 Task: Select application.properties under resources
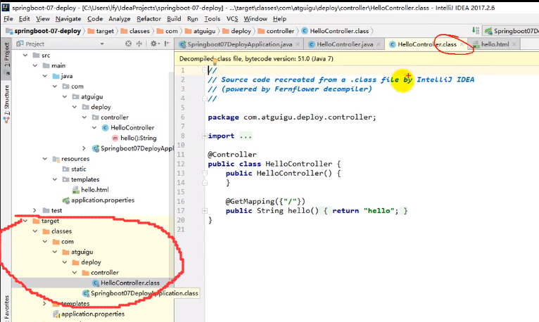[99, 200]
